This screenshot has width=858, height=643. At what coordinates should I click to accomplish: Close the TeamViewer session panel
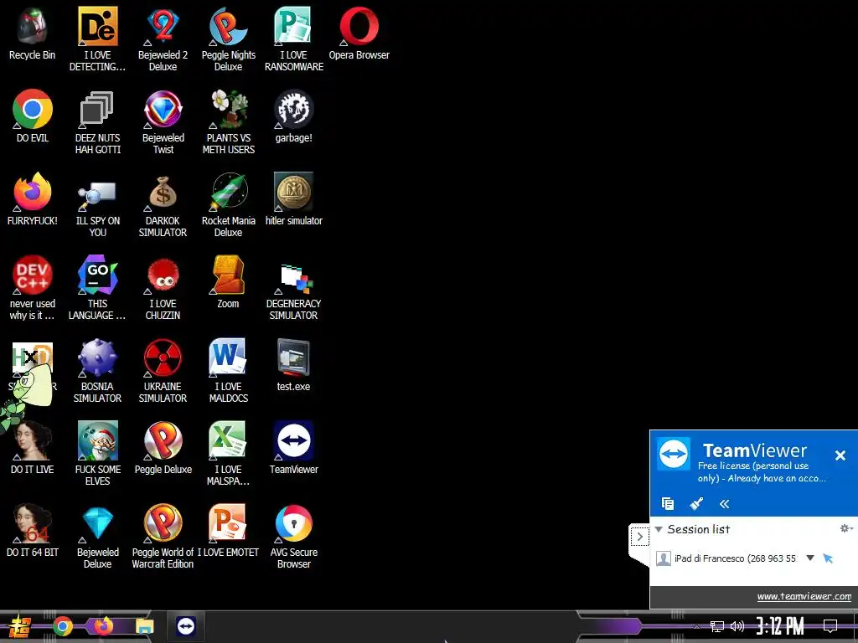click(x=840, y=455)
